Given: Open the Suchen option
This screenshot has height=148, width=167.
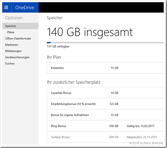Looking at the screenshot, I should click(10, 63).
